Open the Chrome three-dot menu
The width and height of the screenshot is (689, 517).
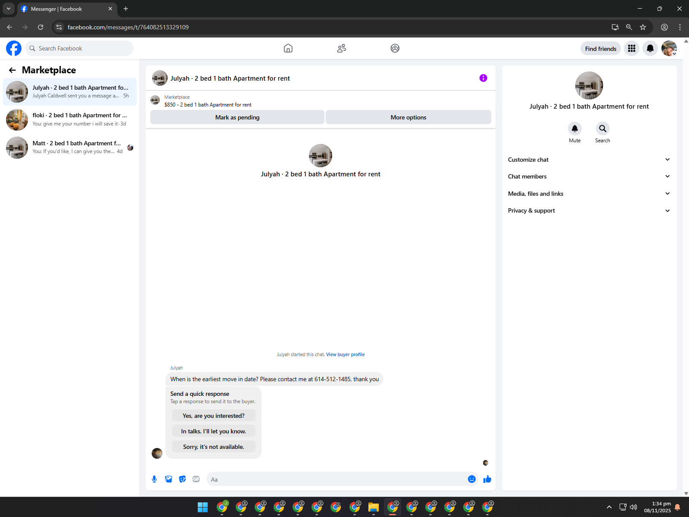(680, 27)
